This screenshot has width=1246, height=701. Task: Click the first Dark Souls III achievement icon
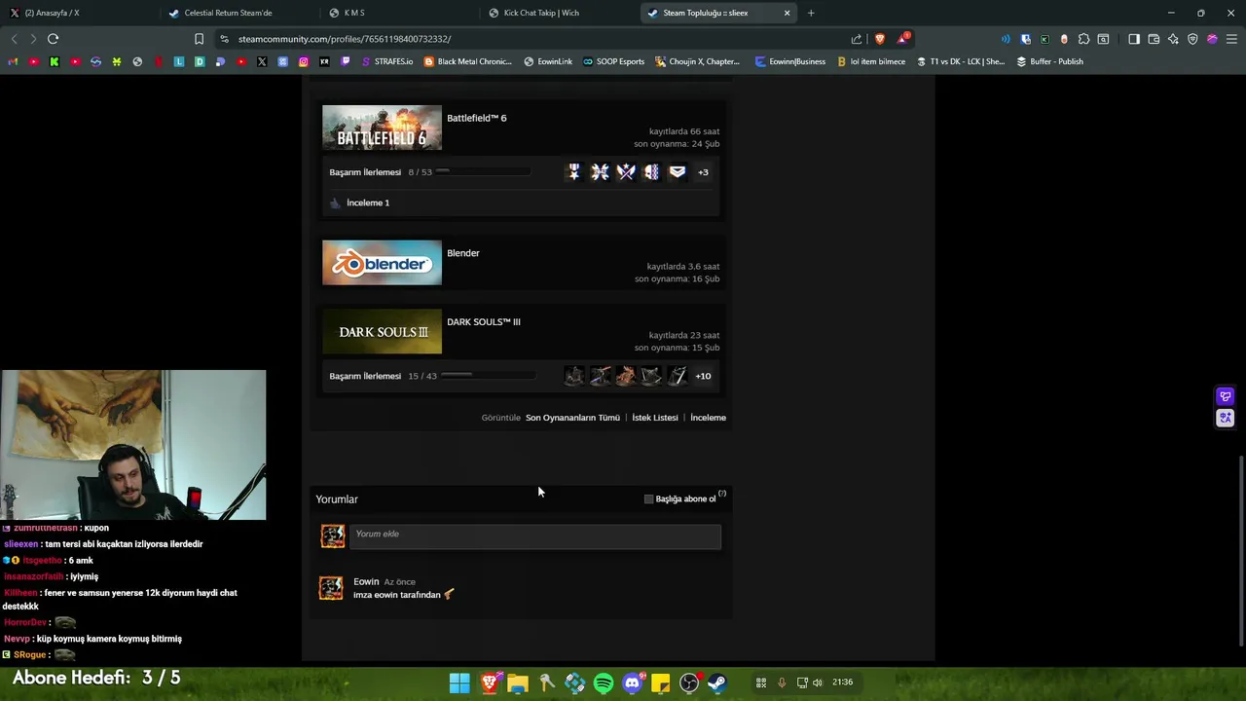tap(574, 376)
